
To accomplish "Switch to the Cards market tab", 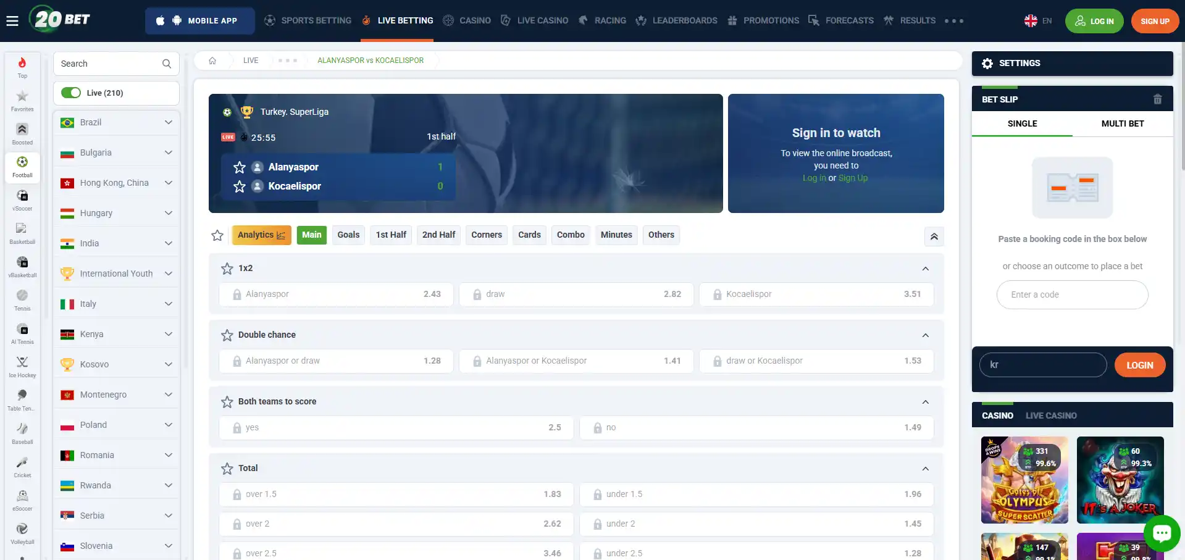I will pyautogui.click(x=529, y=235).
